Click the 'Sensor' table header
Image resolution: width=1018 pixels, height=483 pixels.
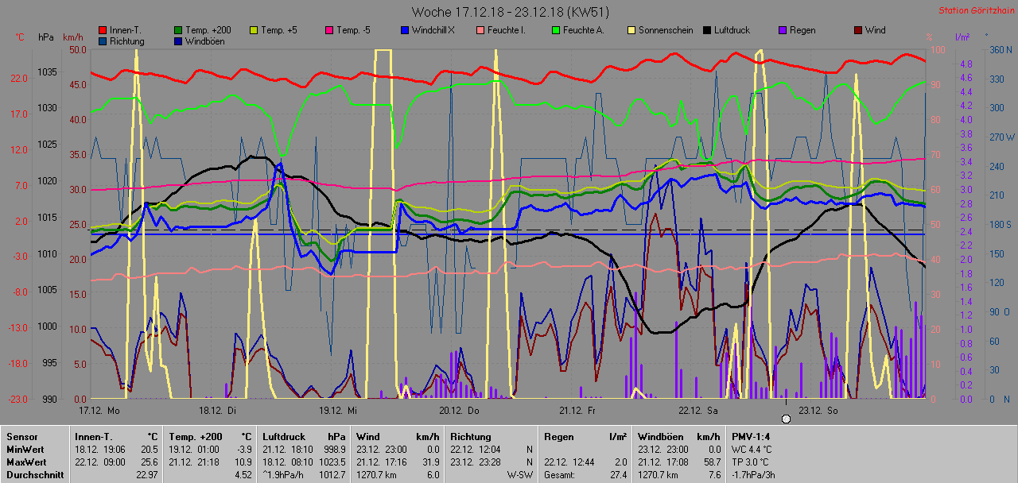[21, 436]
